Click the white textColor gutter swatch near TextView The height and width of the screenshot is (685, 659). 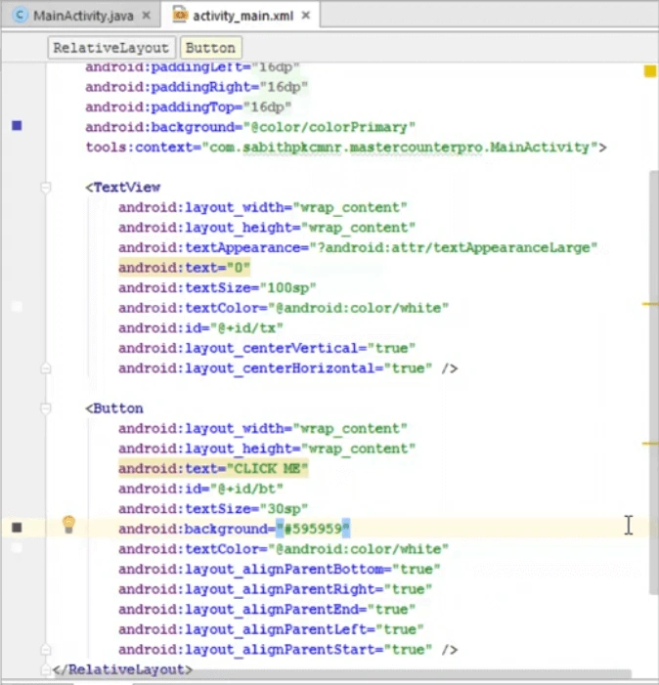tap(17, 306)
